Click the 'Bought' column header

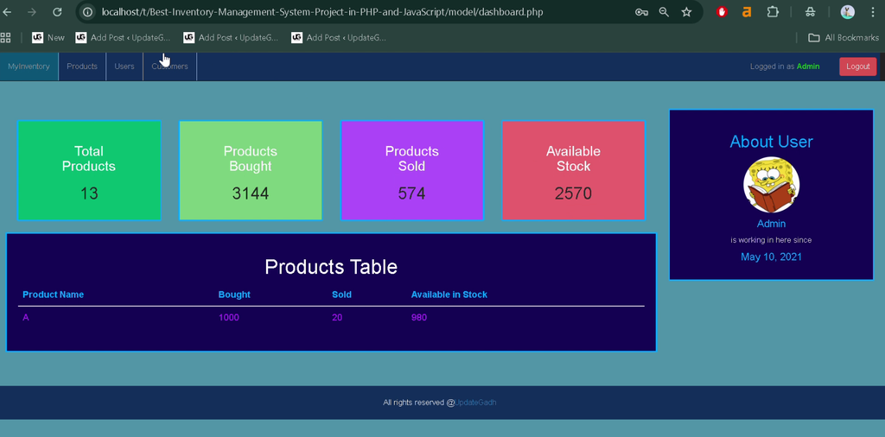coord(234,294)
